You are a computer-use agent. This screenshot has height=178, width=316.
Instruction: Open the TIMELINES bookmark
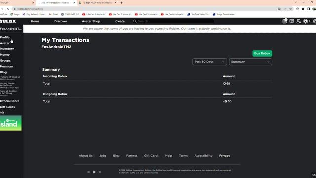pos(70,14)
